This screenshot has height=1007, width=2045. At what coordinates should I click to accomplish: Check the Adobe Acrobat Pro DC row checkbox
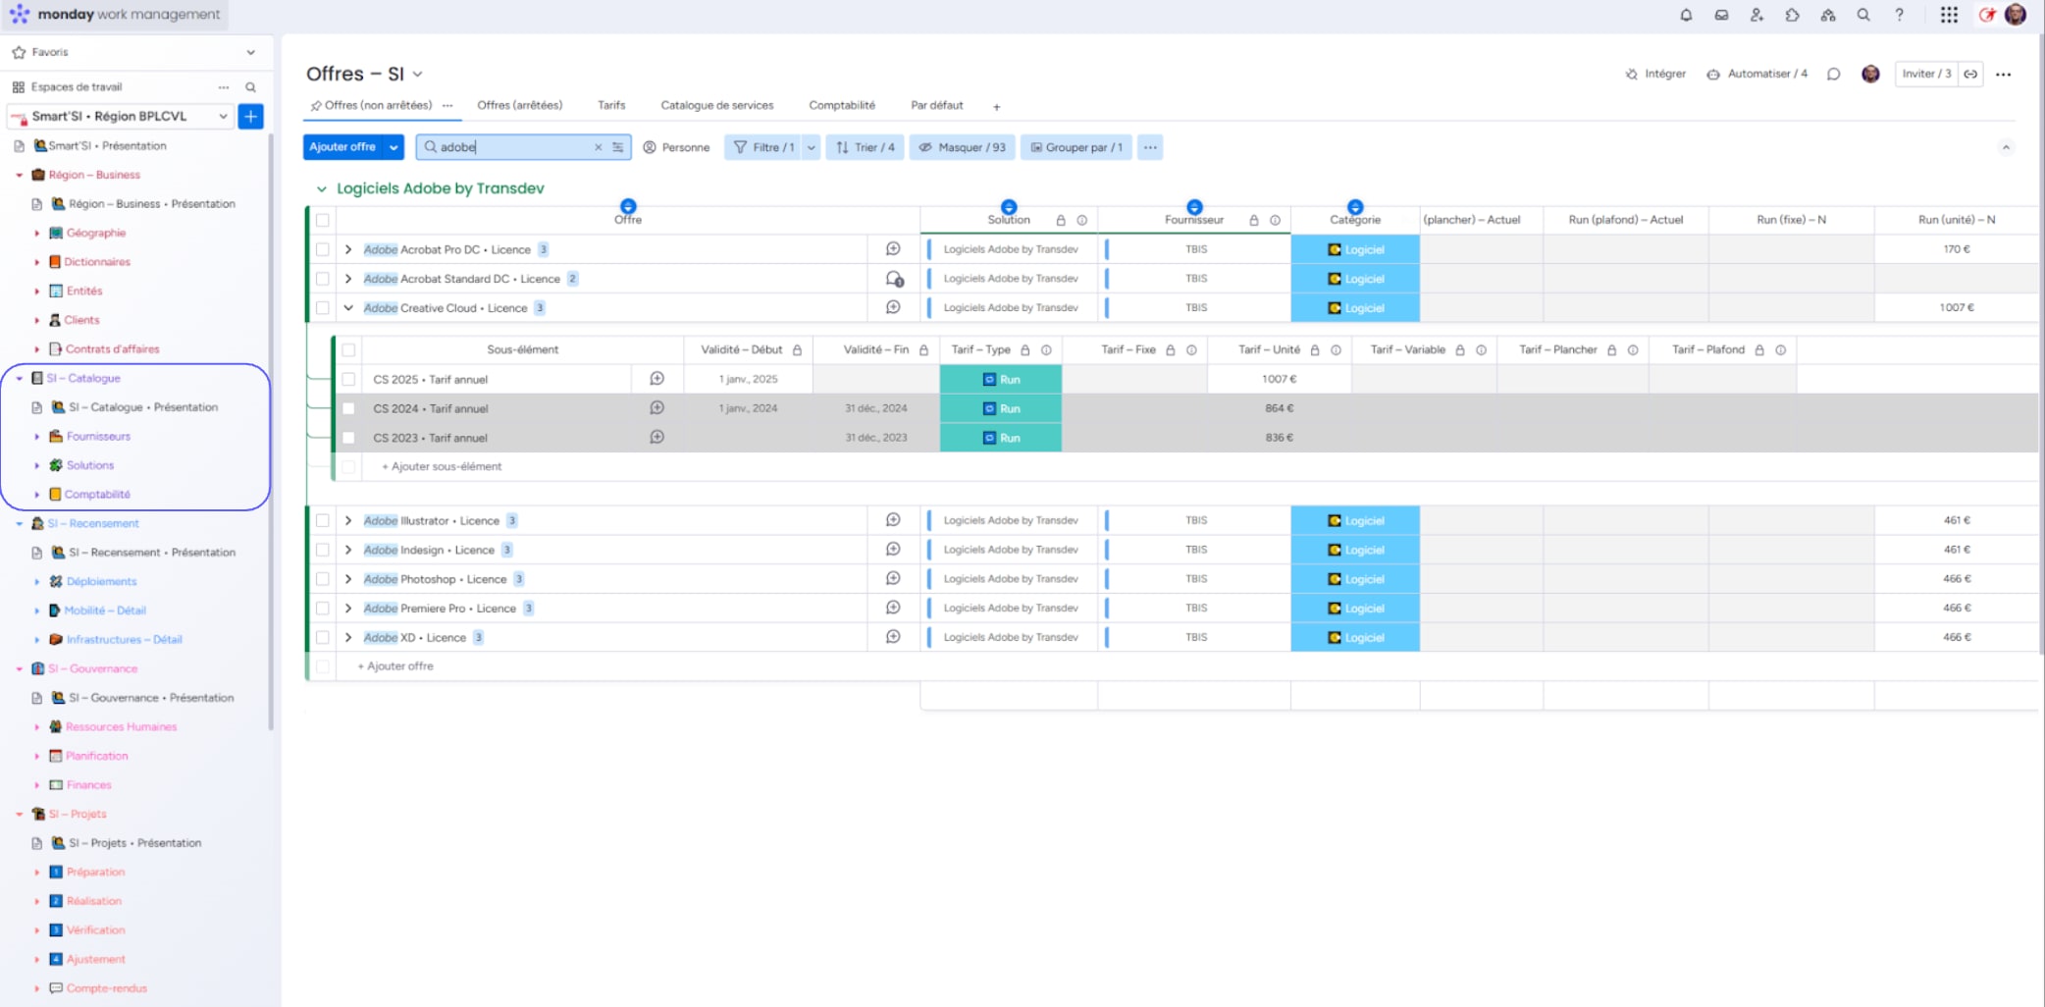tap(324, 249)
